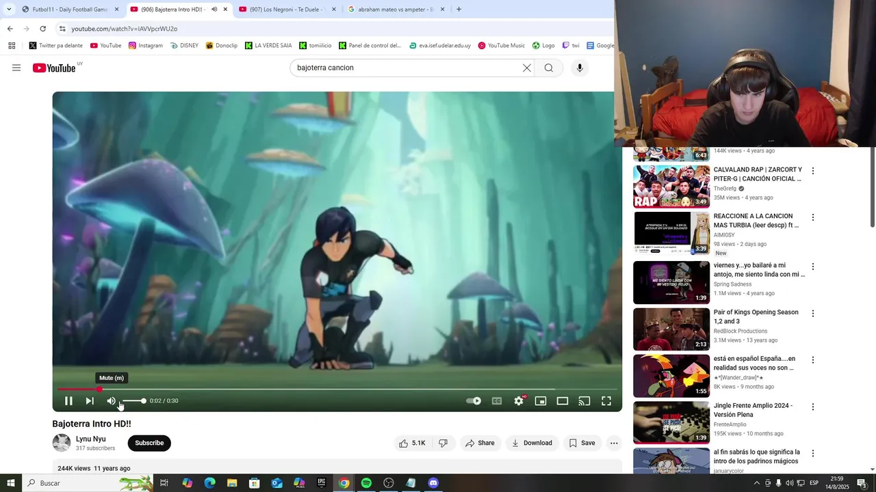Viewport: 876px width, 492px height.
Task: Seek on the red video progress bar
Action: tap(337, 389)
